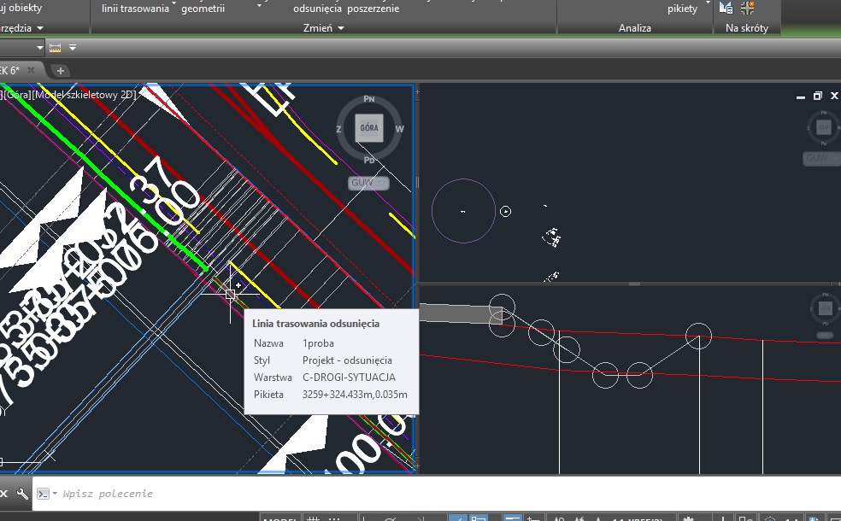Click the '3259+324.433m,0.035m' station value
The width and height of the screenshot is (841, 521).
tap(355, 395)
